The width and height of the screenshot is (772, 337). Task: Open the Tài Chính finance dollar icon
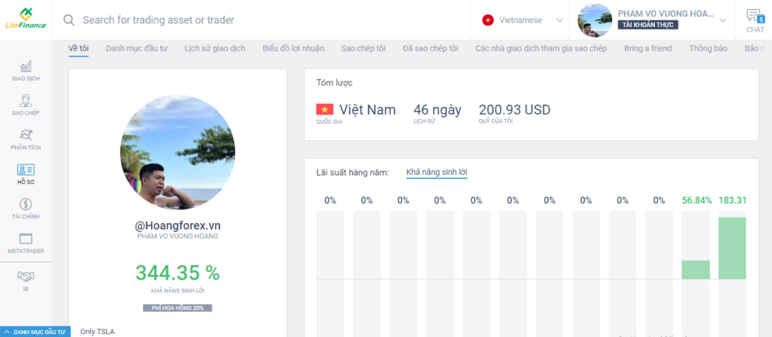pyautogui.click(x=26, y=204)
